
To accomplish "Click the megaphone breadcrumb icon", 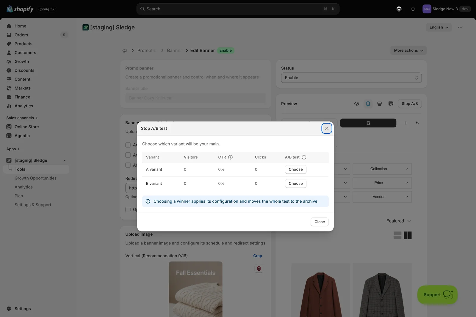I will pyautogui.click(x=125, y=51).
